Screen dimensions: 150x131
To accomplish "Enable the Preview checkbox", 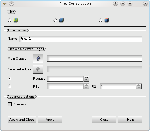I will click(10, 104).
